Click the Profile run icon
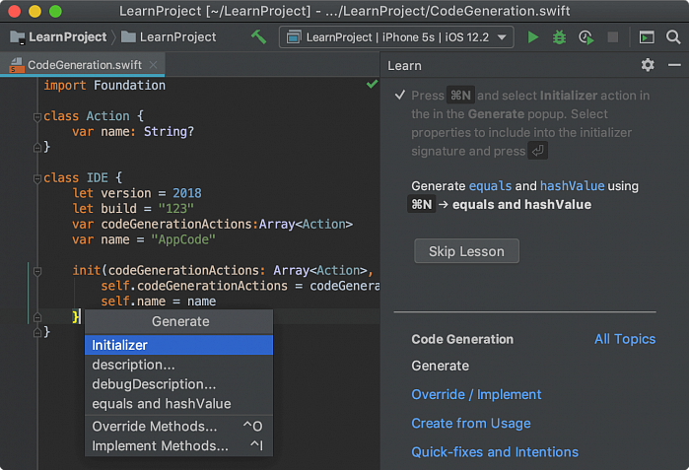 pyautogui.click(x=586, y=37)
